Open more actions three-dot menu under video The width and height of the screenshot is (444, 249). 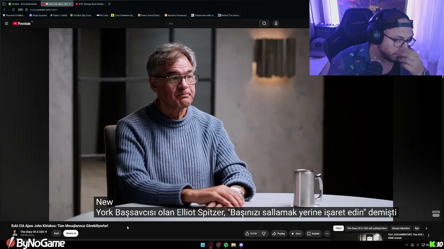pyautogui.click(x=327, y=234)
